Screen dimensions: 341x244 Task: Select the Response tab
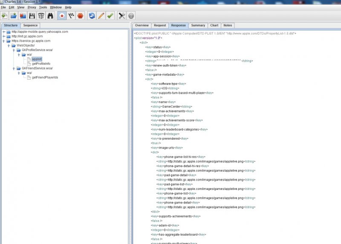coord(178,25)
